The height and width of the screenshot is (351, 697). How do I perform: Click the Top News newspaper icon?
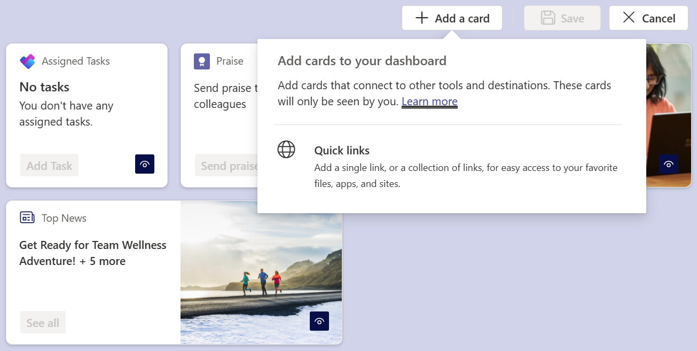click(x=27, y=217)
